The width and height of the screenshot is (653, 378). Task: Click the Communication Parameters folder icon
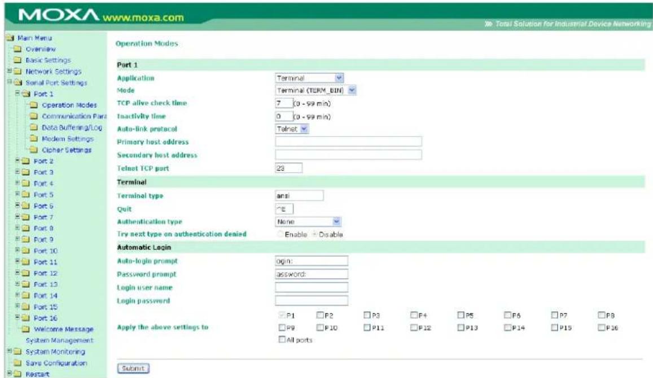tap(34, 116)
